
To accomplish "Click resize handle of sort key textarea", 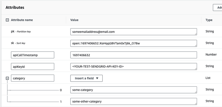I will 196,46.
